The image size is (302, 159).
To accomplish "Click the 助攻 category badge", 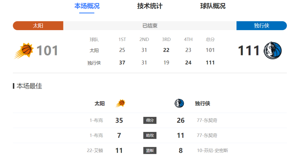I will click(x=150, y=136).
